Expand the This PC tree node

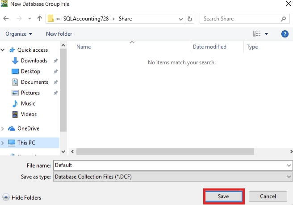click(3, 143)
